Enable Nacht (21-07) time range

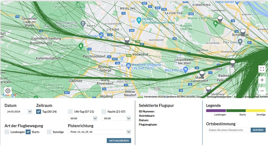104,111
